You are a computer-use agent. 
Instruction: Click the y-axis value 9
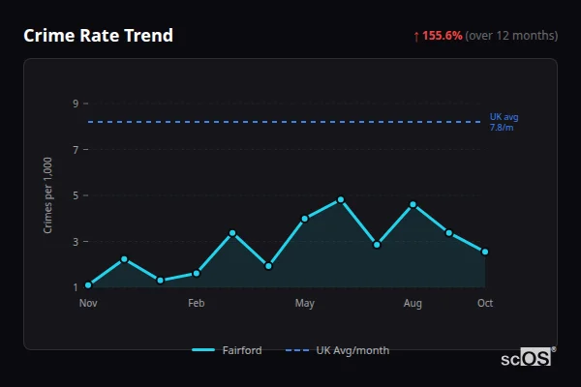(x=76, y=104)
